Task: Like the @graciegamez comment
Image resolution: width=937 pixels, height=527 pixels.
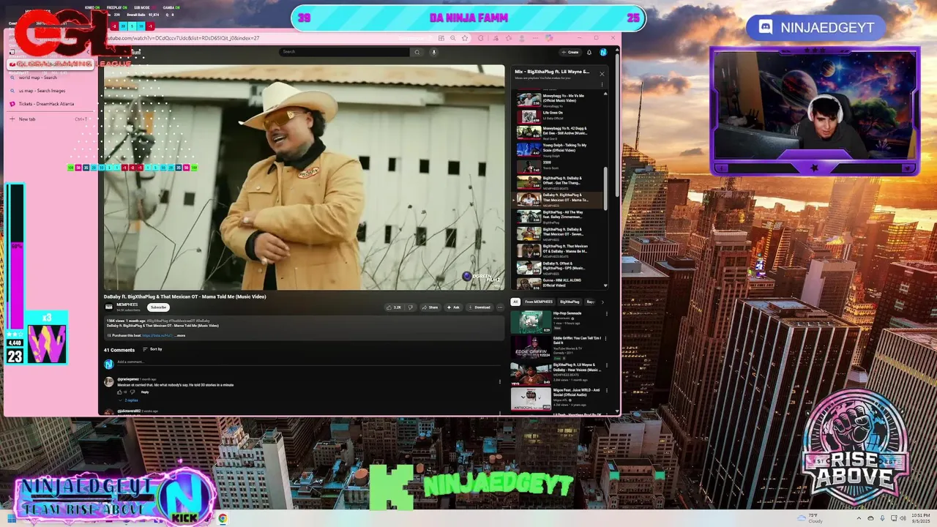Action: click(119, 392)
